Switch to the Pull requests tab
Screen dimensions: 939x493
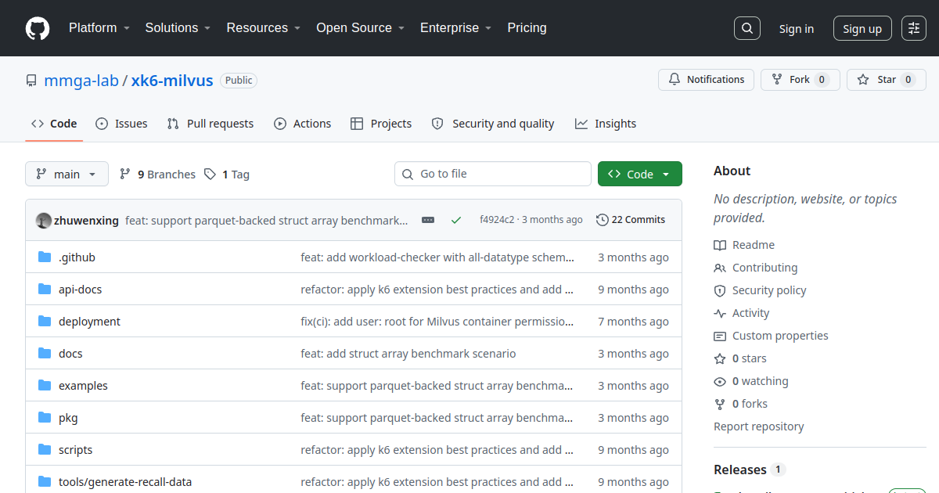point(210,124)
